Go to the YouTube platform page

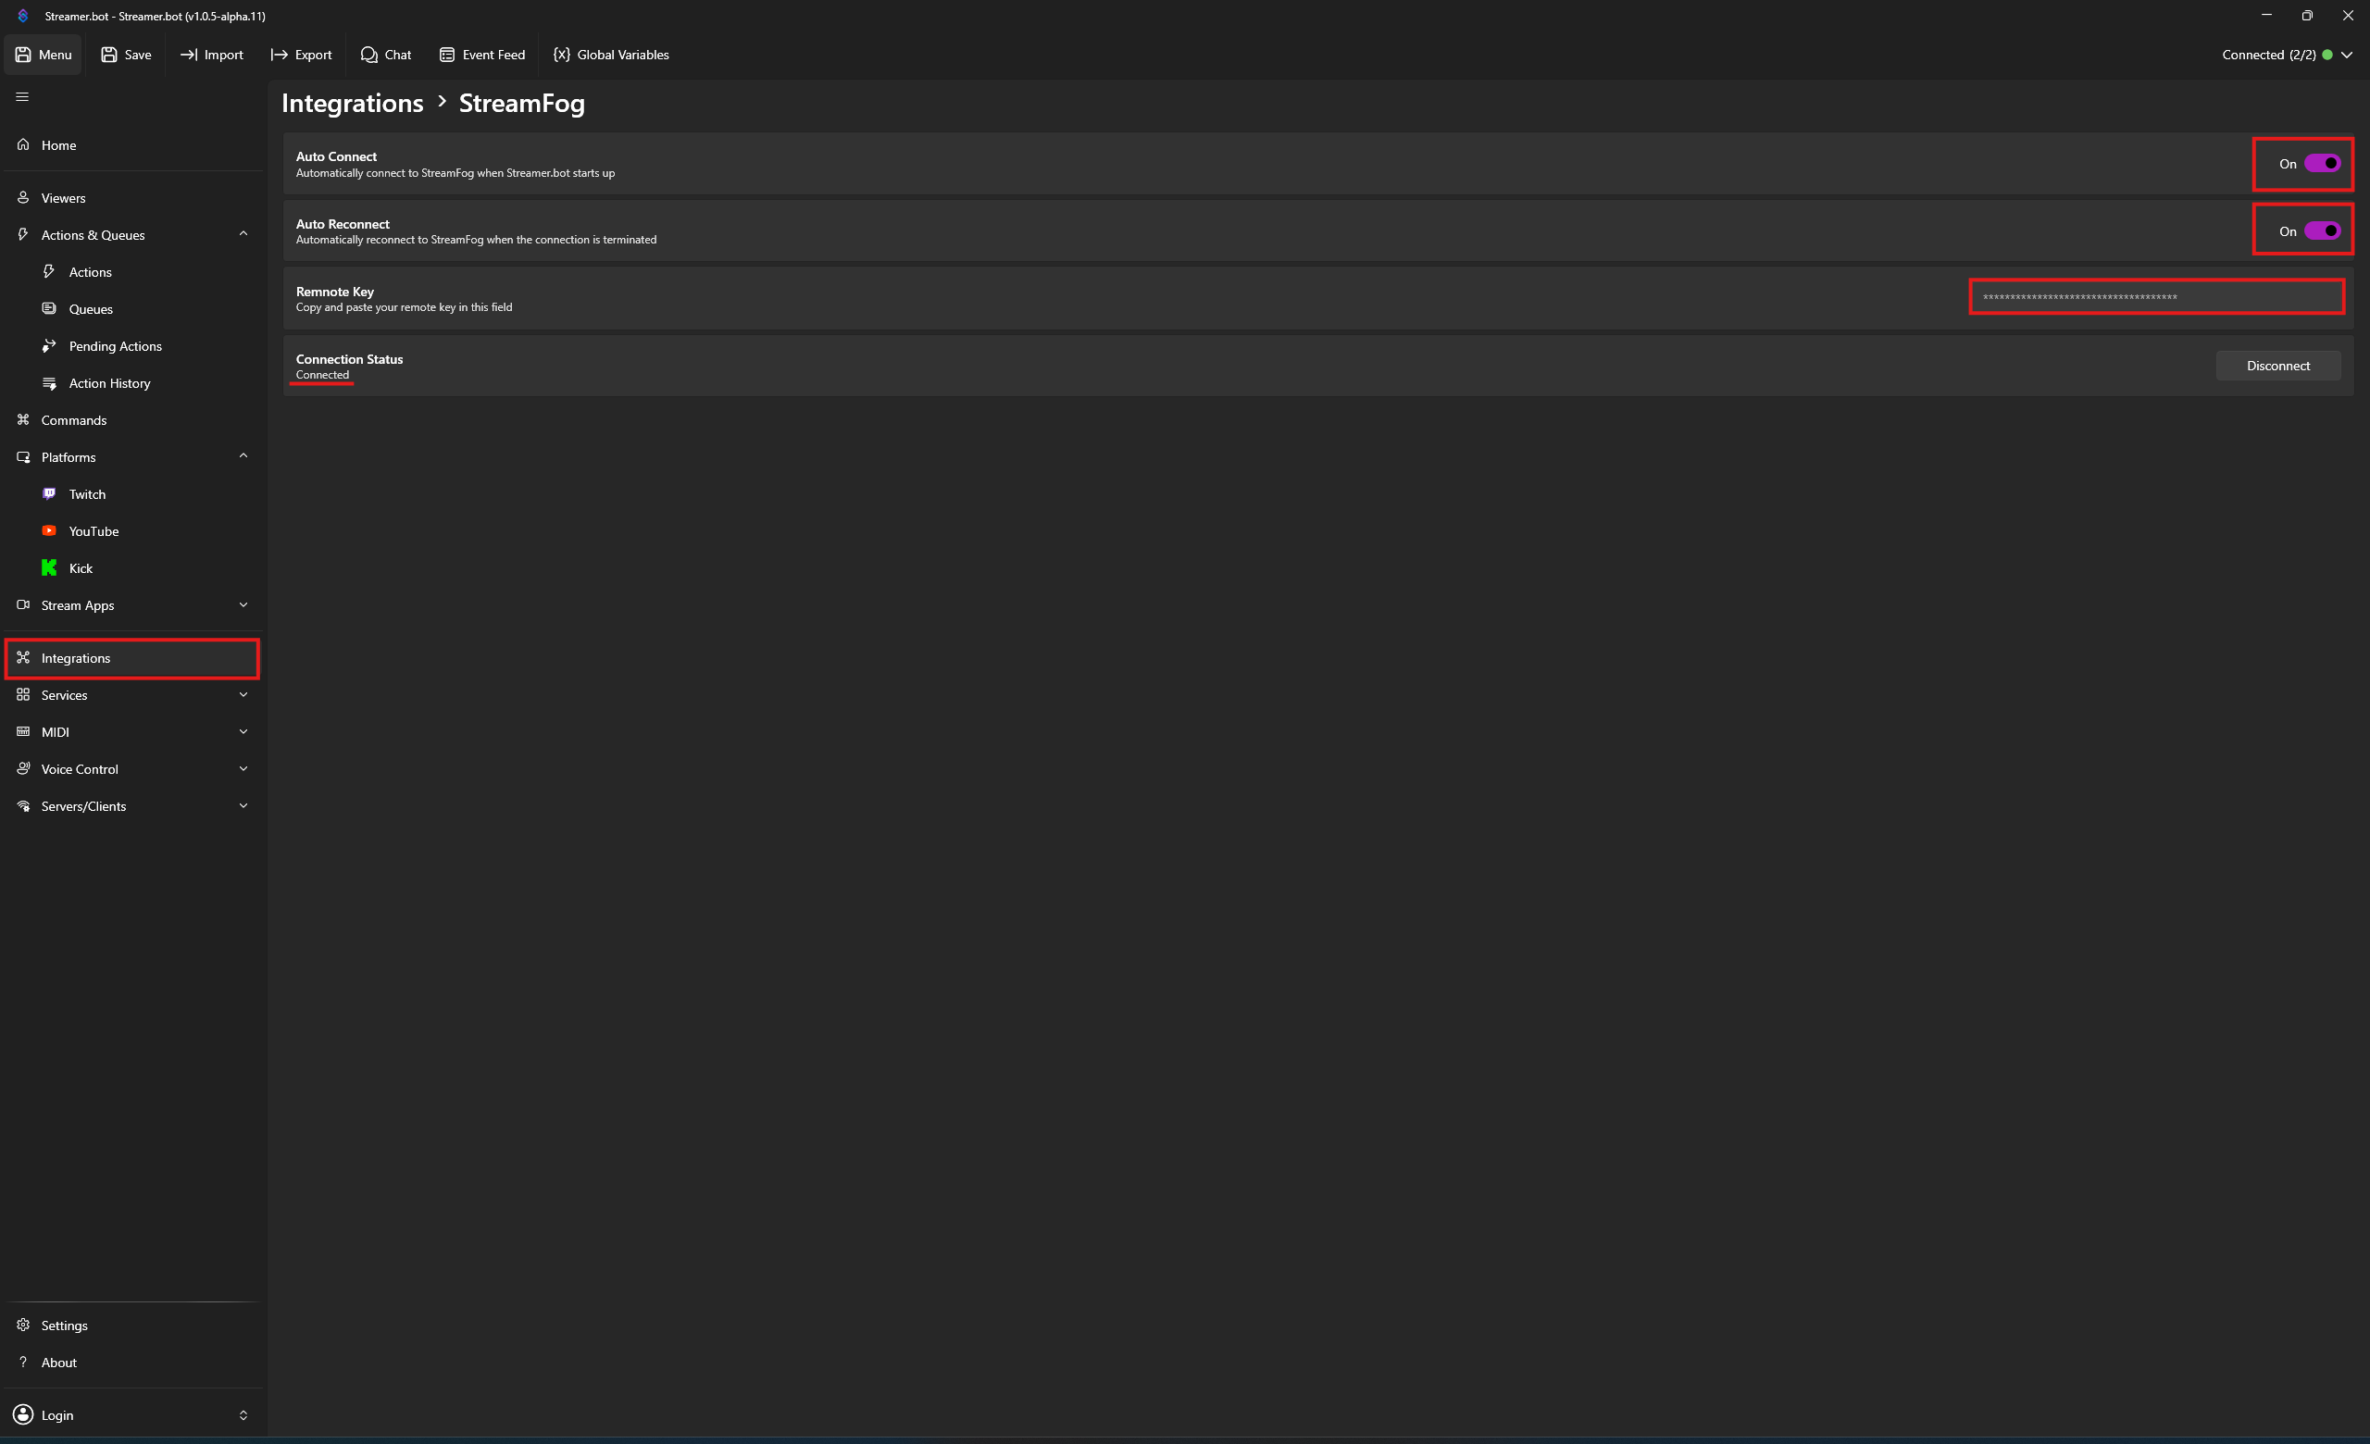(132, 530)
